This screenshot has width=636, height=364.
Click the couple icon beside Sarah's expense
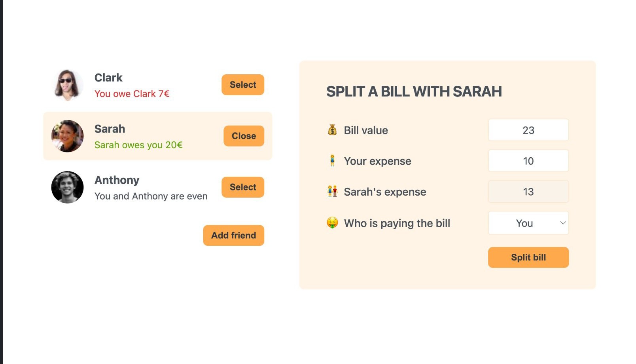[x=332, y=192]
